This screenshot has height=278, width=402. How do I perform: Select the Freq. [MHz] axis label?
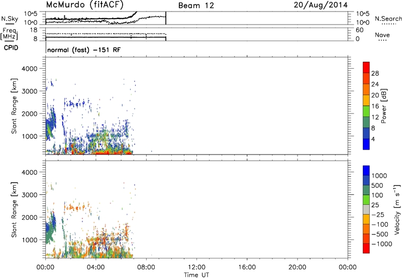10,34
